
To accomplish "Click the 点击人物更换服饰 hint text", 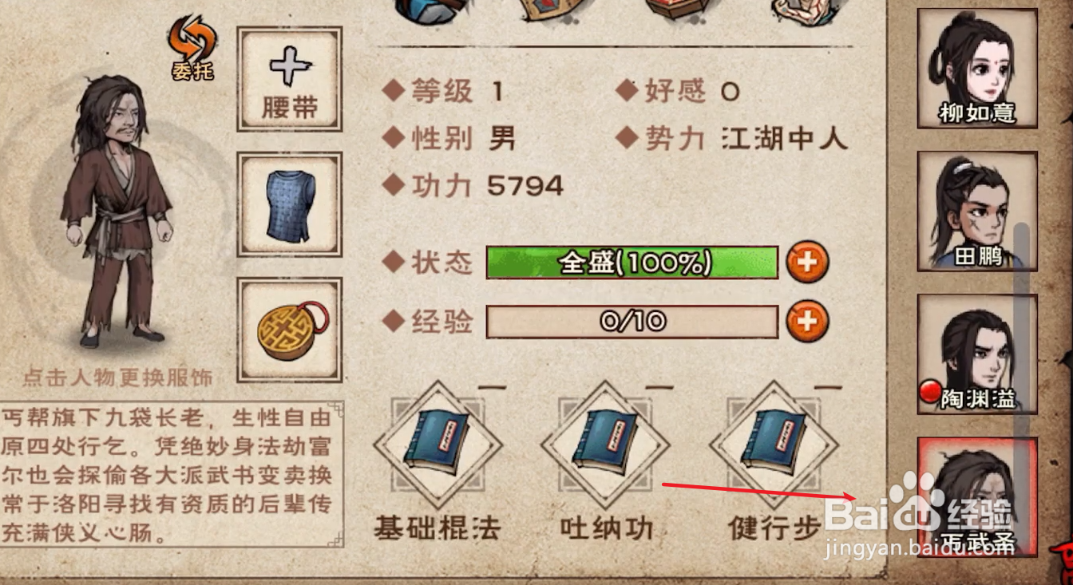I will click(x=117, y=377).
